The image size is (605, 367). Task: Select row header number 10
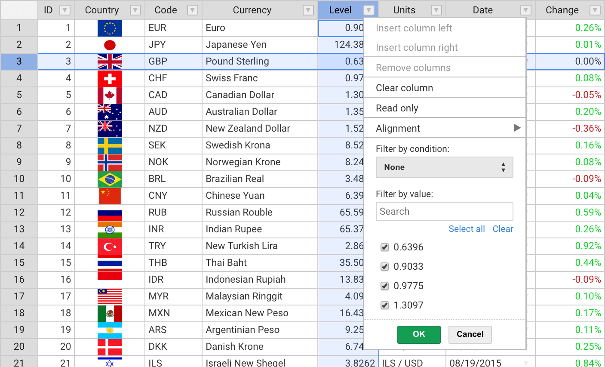[19, 179]
